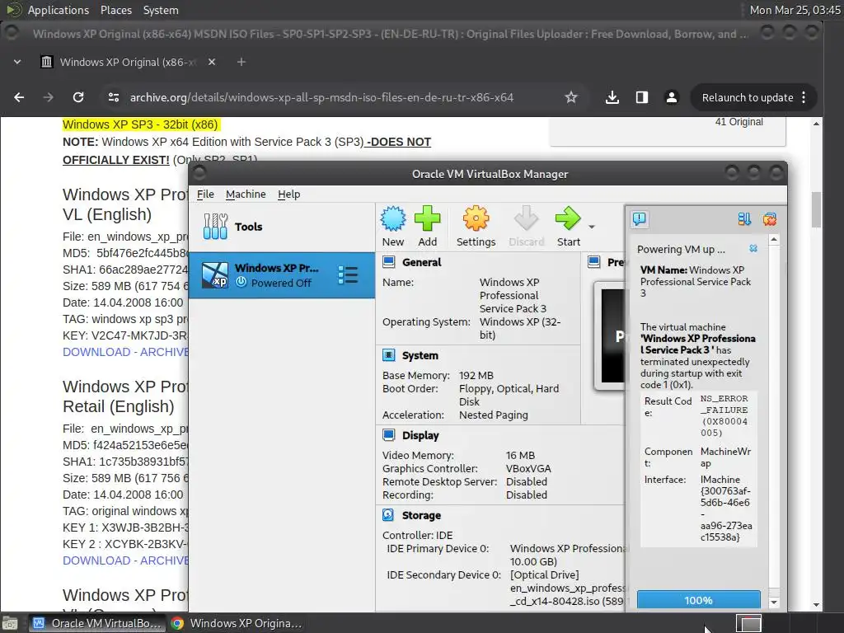
Task: Open the System menu in top panel
Action: click(x=161, y=10)
